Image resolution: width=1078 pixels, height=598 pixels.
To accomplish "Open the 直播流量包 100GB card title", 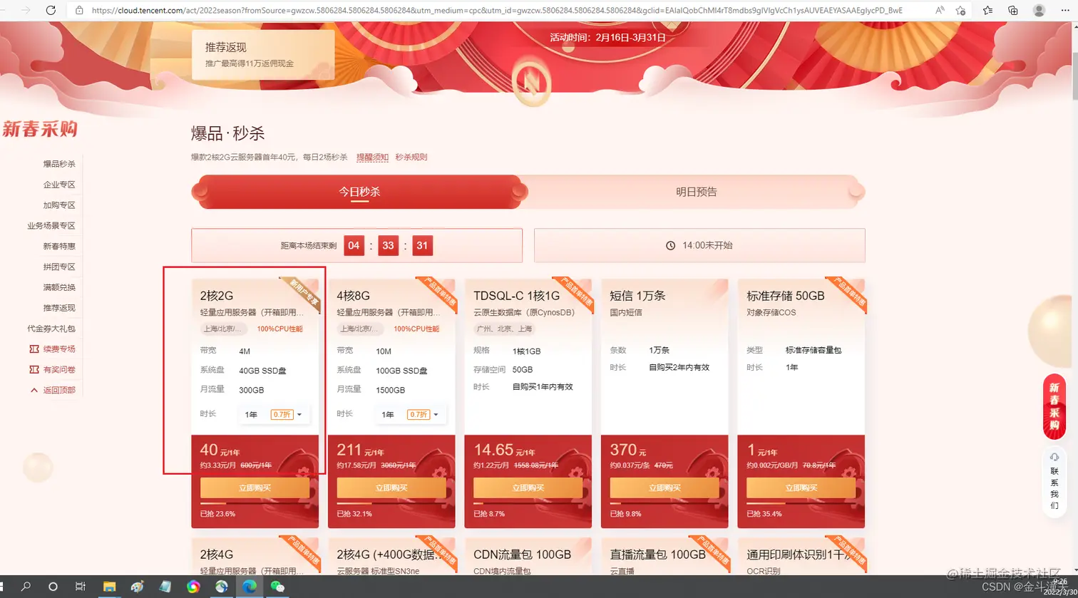I will coord(657,555).
